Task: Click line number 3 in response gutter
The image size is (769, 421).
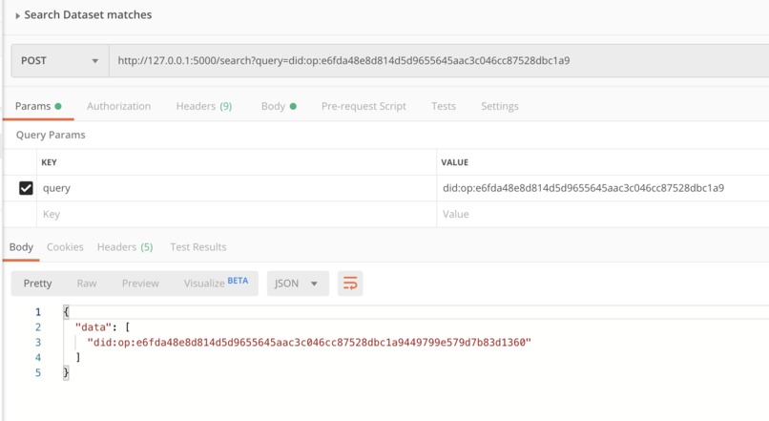Action: pyautogui.click(x=38, y=343)
